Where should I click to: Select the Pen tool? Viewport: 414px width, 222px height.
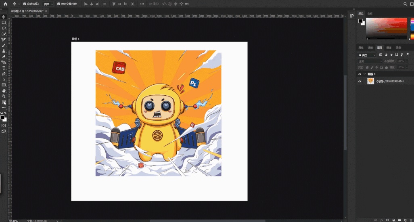tap(4, 74)
